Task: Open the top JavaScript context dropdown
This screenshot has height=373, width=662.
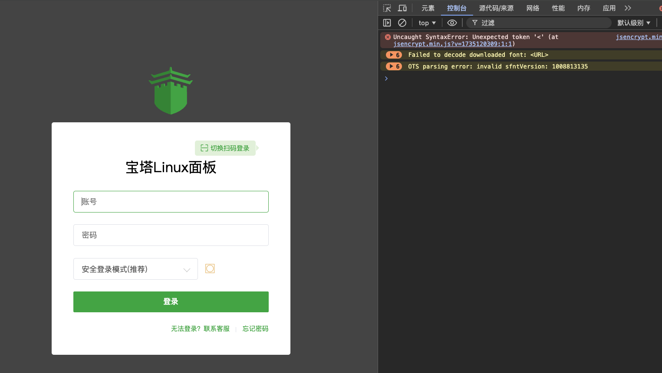Action: tap(427, 23)
